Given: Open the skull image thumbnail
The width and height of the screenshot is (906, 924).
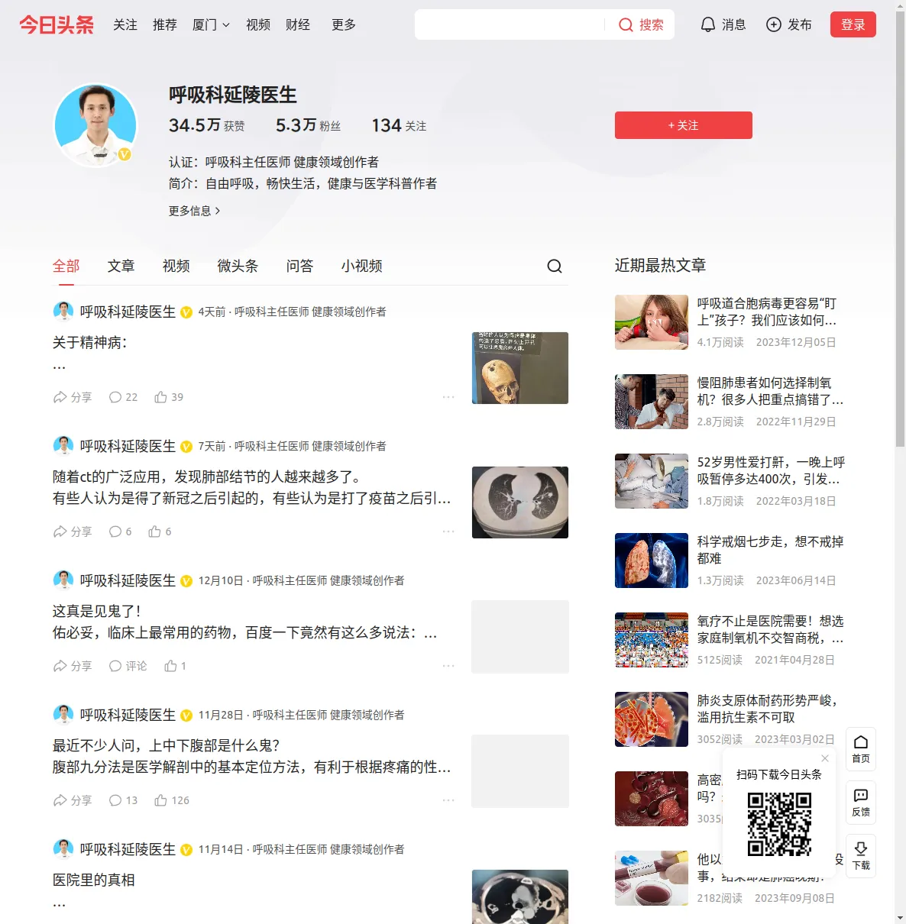Looking at the screenshot, I should (520, 368).
